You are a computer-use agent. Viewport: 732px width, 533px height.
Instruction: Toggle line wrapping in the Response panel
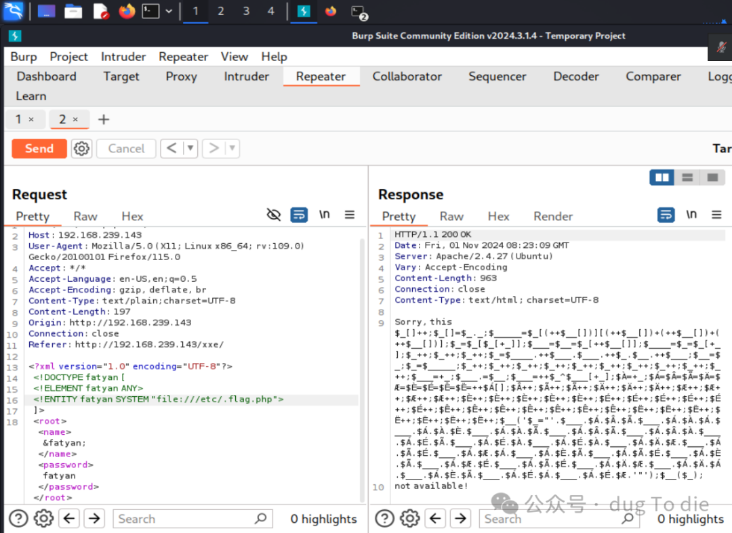click(666, 215)
